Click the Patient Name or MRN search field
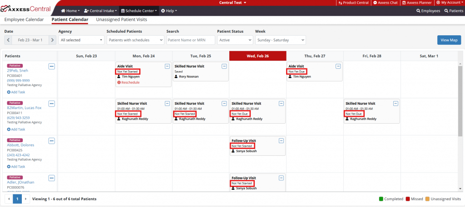The image size is (465, 207). [x=190, y=40]
